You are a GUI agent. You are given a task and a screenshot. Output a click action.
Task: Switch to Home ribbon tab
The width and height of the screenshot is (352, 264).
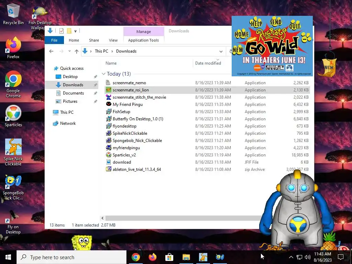point(74,40)
